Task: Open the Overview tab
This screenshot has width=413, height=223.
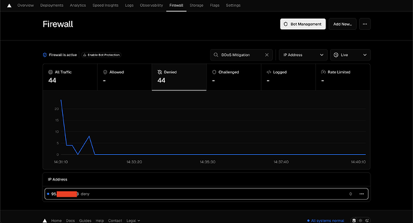Action: 26,5
